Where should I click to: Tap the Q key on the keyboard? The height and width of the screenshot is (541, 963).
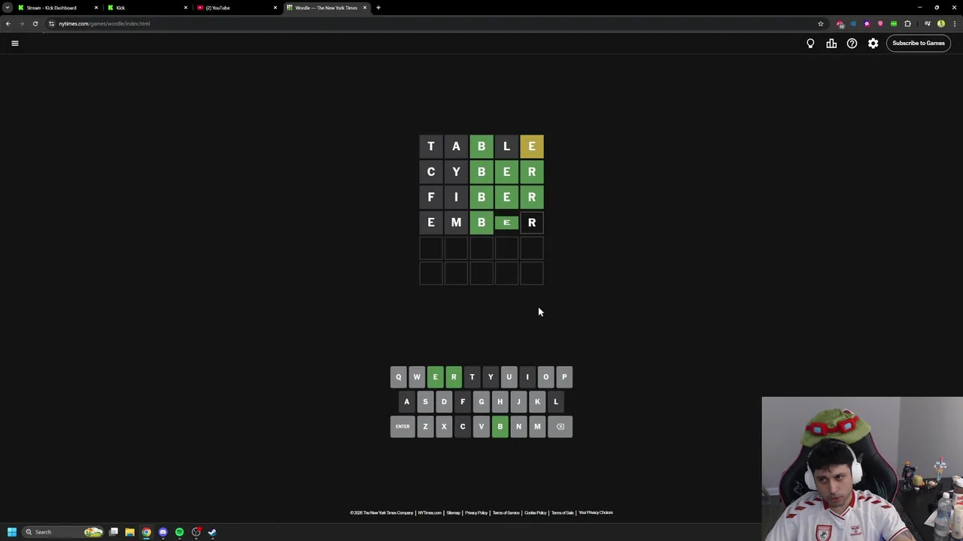[x=398, y=377]
